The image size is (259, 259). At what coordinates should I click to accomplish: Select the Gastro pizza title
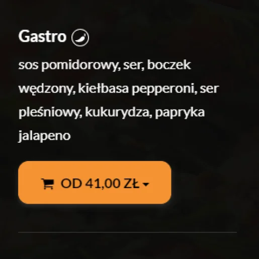[x=42, y=36]
